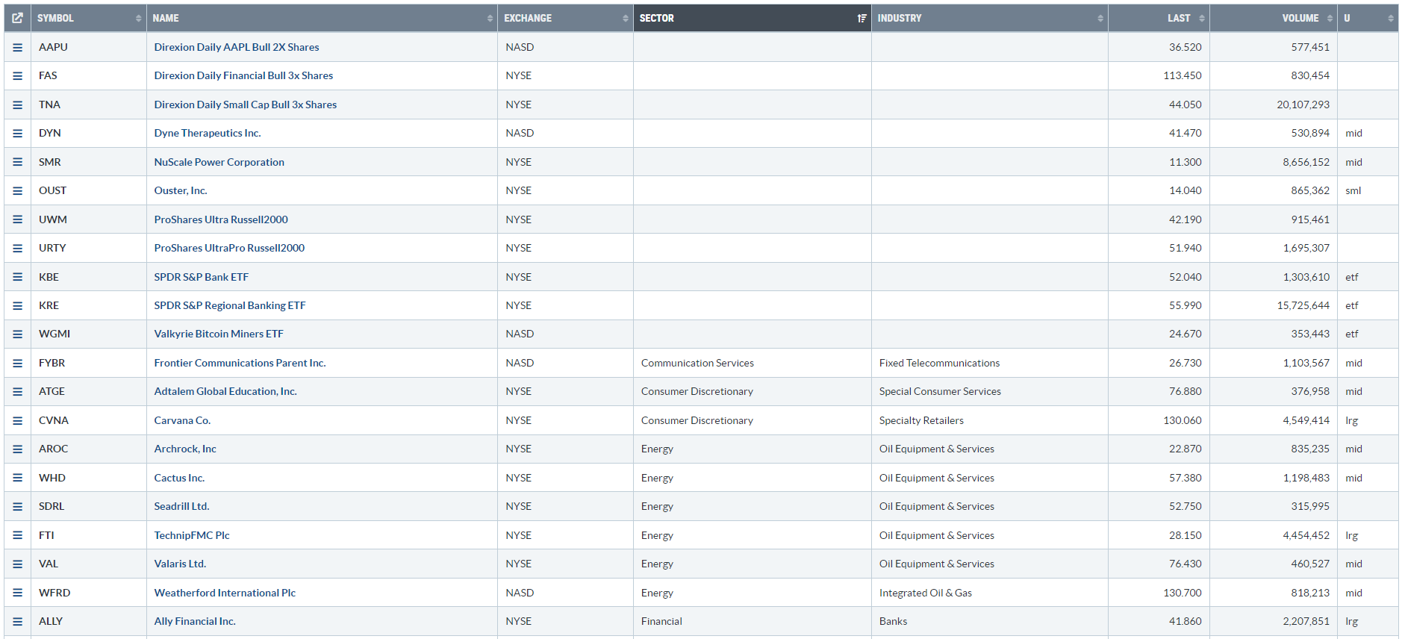The image size is (1405, 639).
Task: Sort table by U column
Action: pyautogui.click(x=1368, y=18)
